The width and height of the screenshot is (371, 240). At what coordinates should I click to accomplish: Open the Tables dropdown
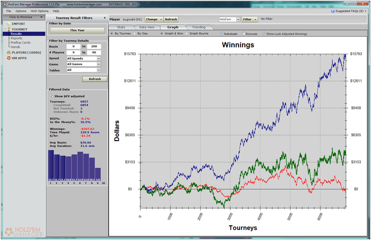coord(99,70)
